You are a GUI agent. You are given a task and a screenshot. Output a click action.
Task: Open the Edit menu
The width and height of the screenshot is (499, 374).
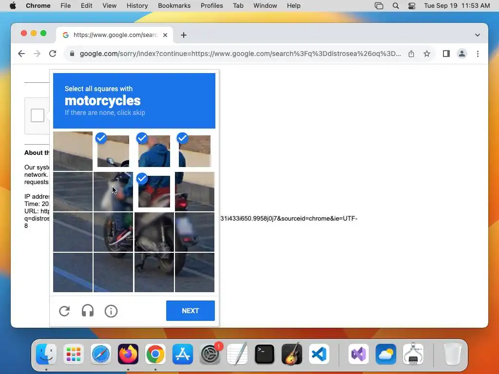click(x=86, y=6)
